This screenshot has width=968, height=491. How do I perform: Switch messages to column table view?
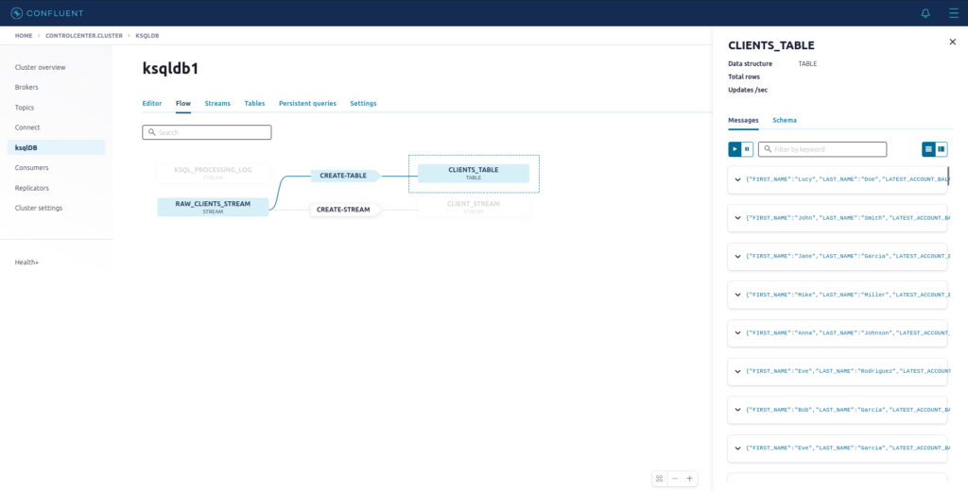coord(942,149)
